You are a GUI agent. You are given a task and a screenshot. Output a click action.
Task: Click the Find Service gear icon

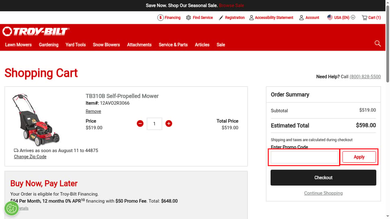188,17
